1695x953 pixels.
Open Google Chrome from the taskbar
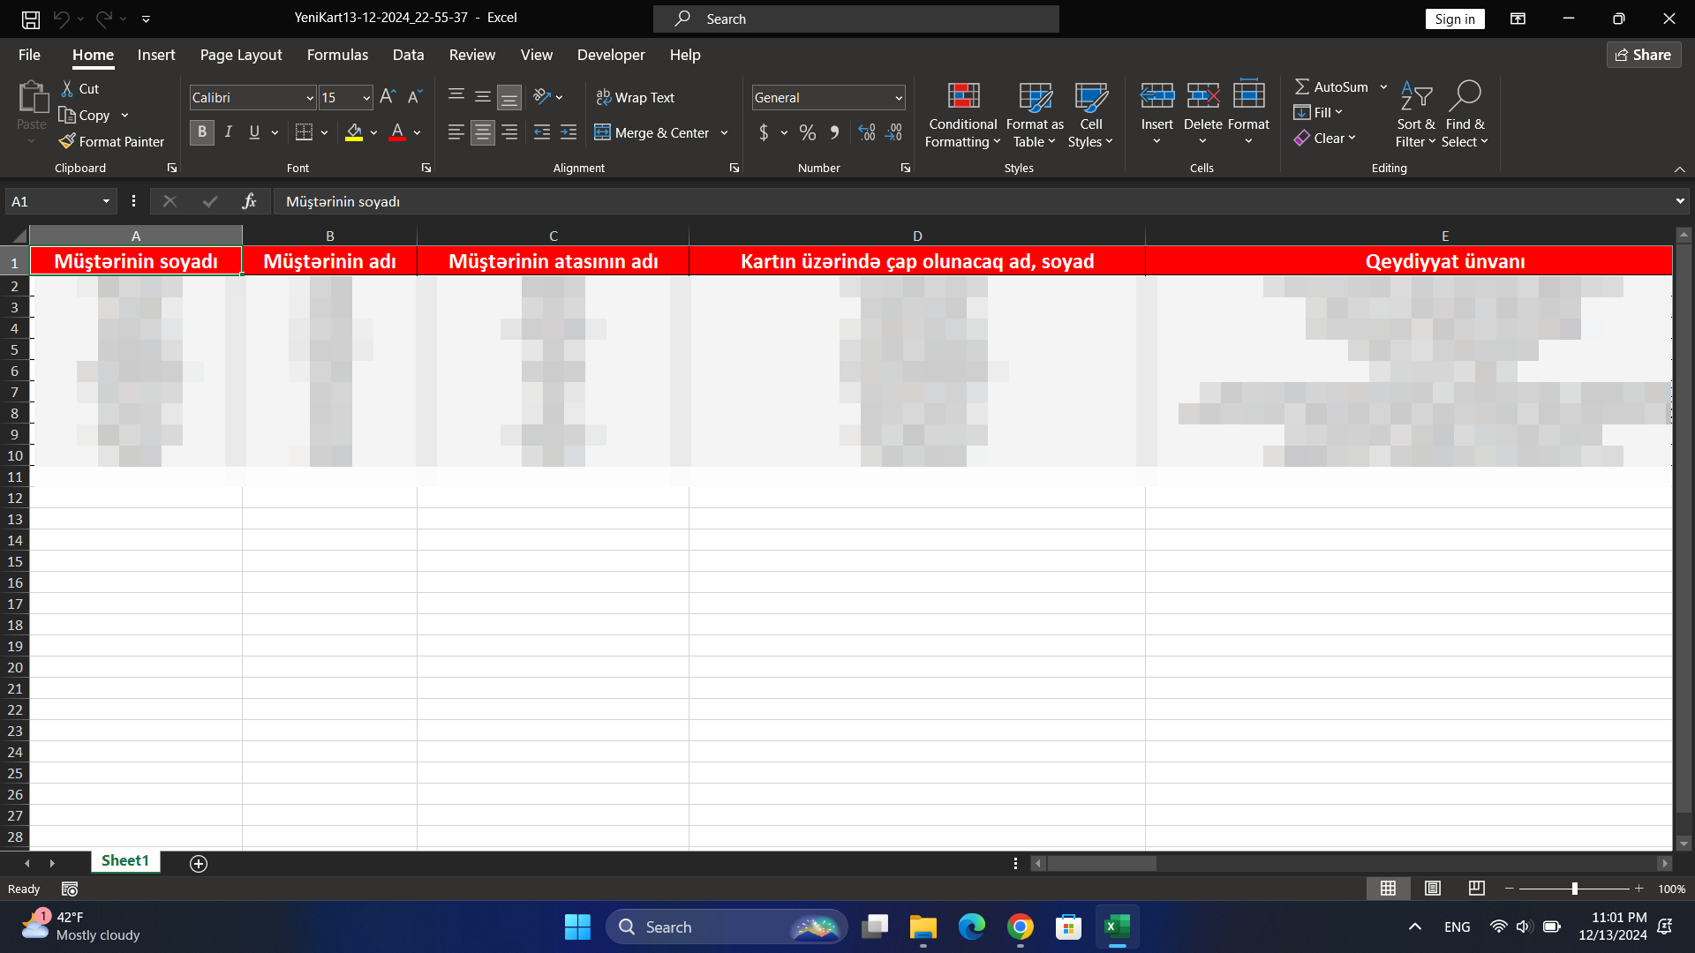click(x=1021, y=927)
